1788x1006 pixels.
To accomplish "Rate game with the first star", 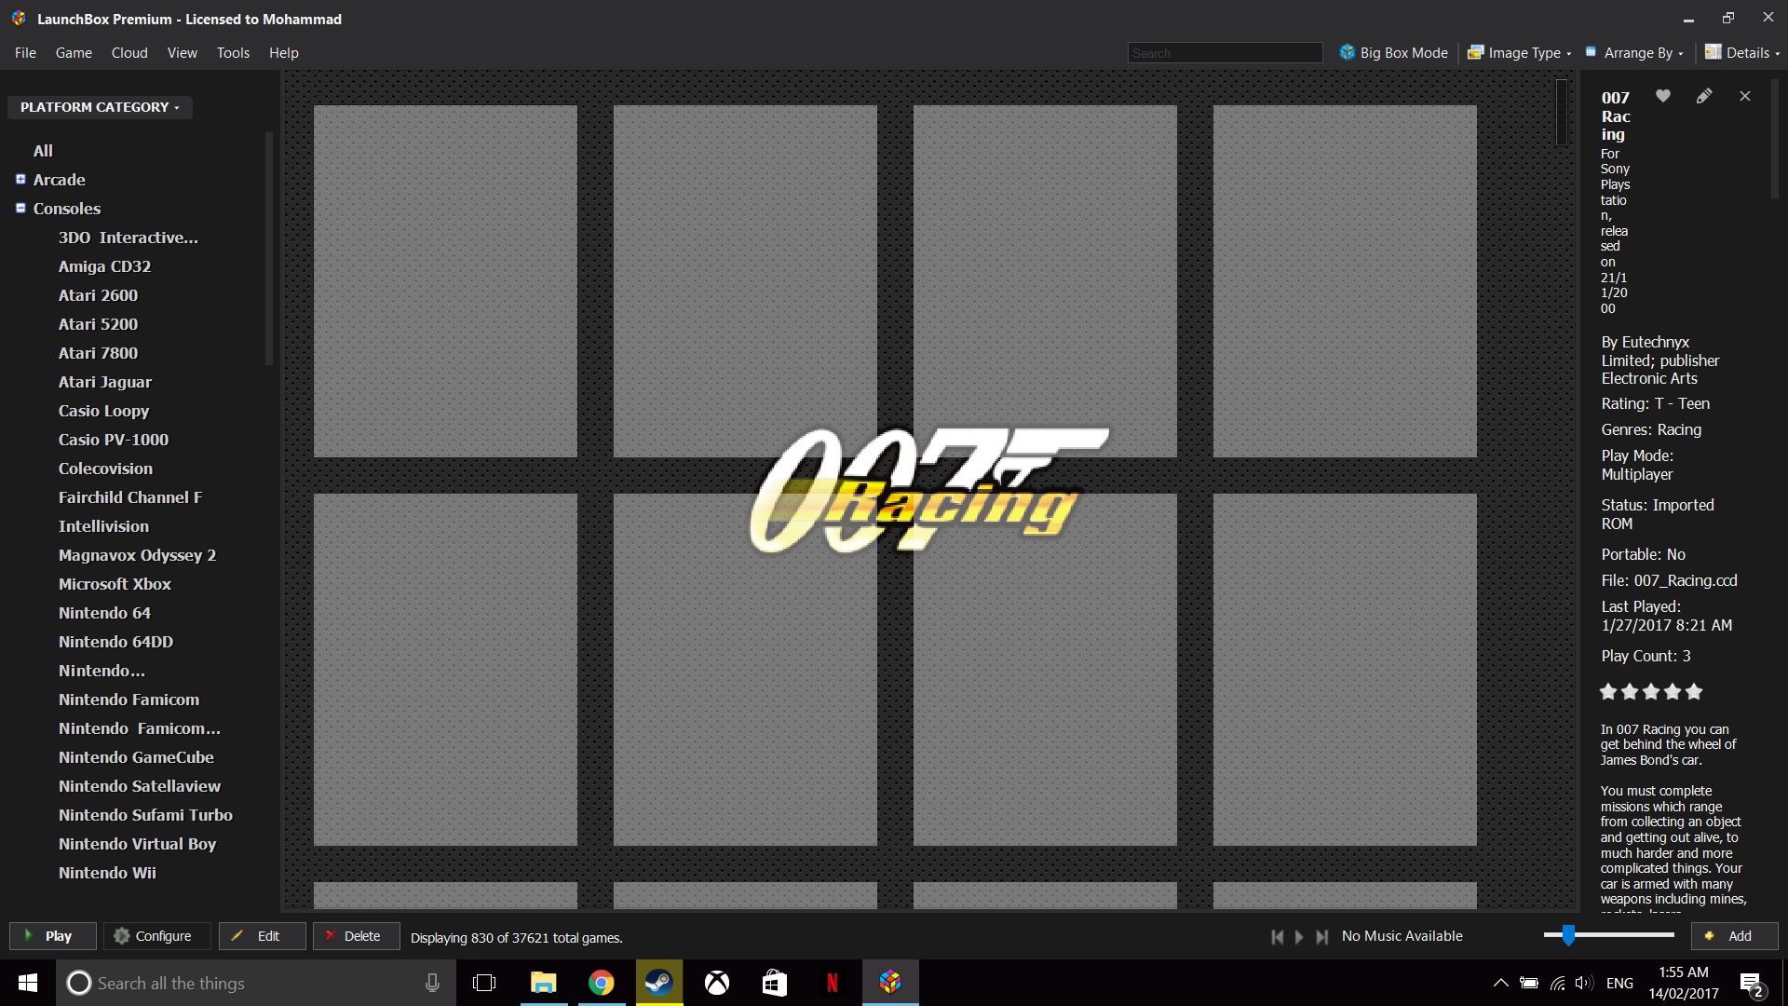I will click(1608, 691).
